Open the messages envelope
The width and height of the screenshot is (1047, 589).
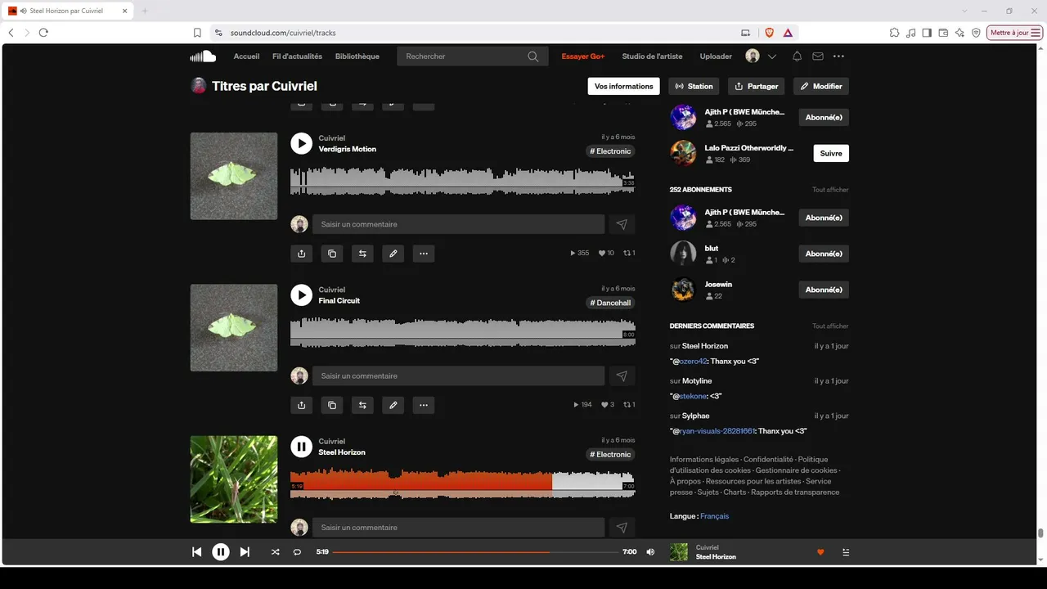[x=818, y=56]
